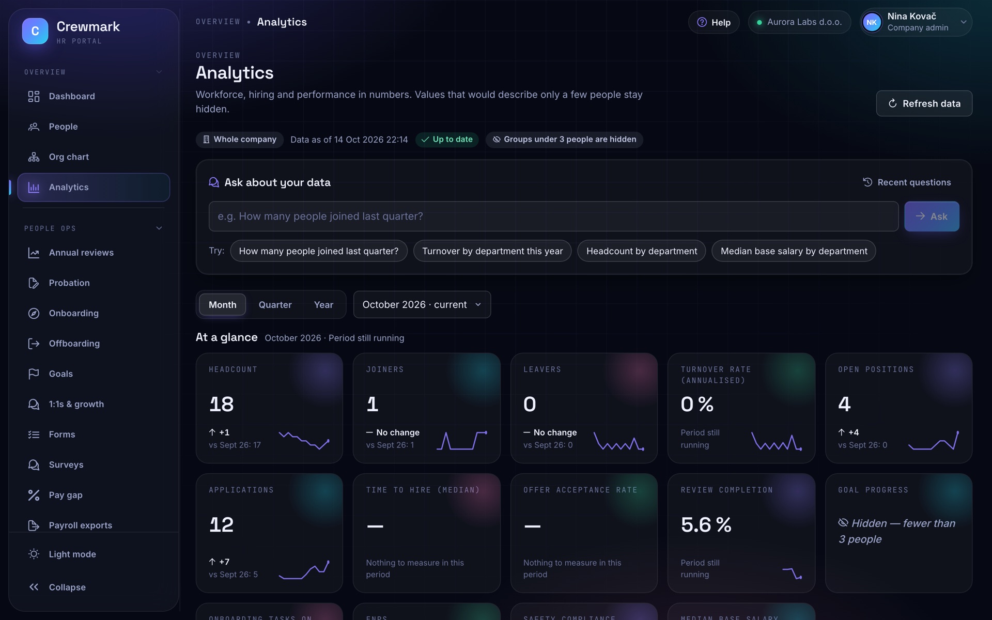Click the Annual reviews chart icon

(x=34, y=253)
